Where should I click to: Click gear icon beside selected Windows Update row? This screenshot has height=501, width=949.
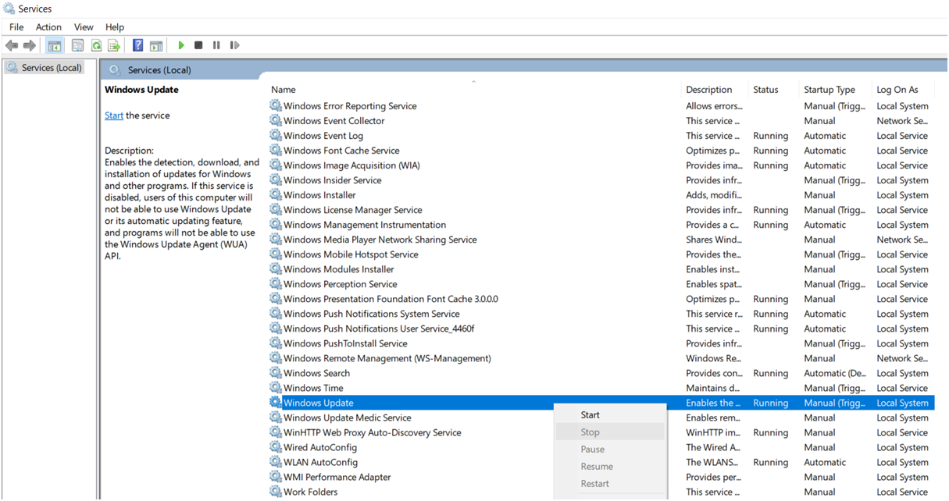[x=276, y=403]
